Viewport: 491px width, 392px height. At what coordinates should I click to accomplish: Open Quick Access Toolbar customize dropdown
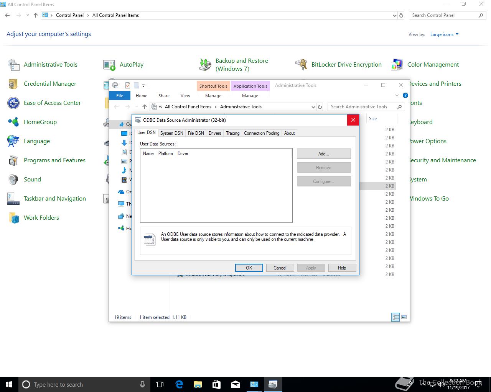pos(143,85)
